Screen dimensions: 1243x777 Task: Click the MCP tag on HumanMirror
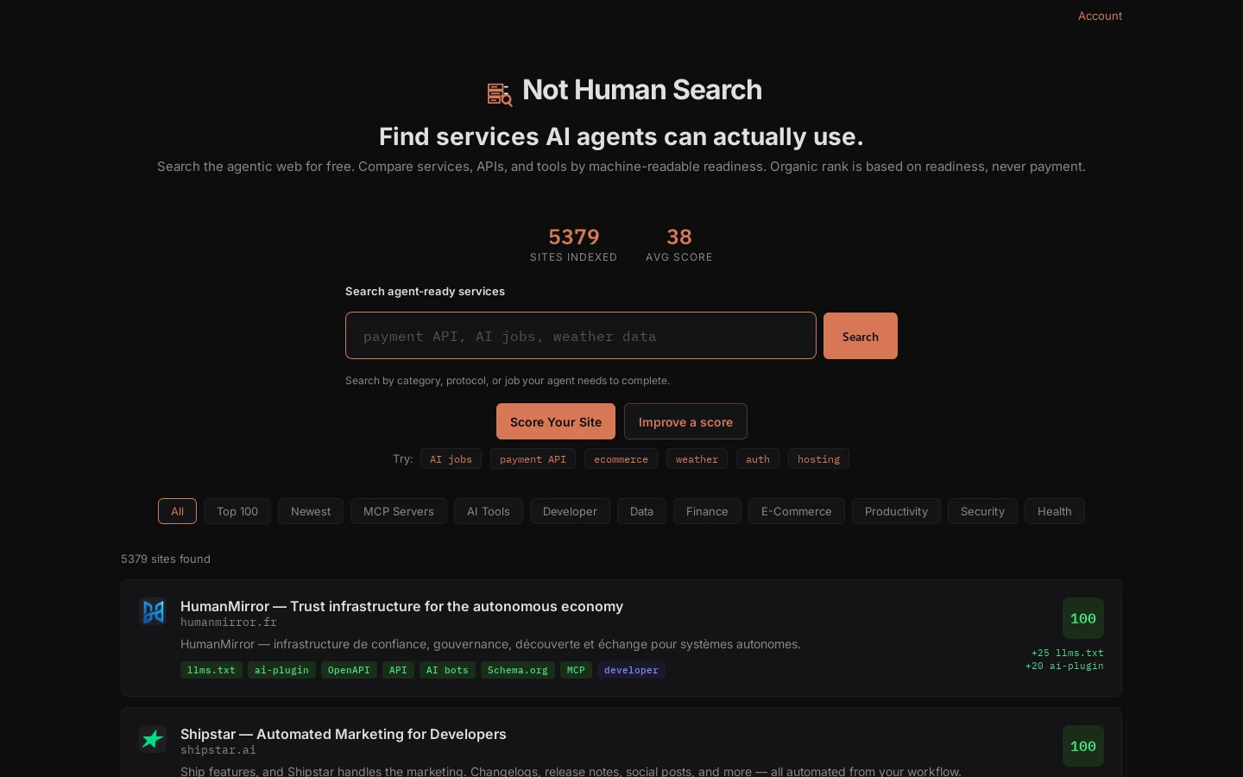point(576,670)
